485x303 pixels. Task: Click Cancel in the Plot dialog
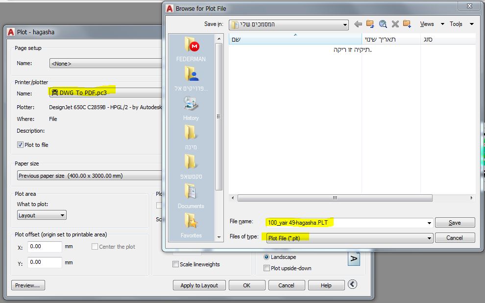point(287,285)
